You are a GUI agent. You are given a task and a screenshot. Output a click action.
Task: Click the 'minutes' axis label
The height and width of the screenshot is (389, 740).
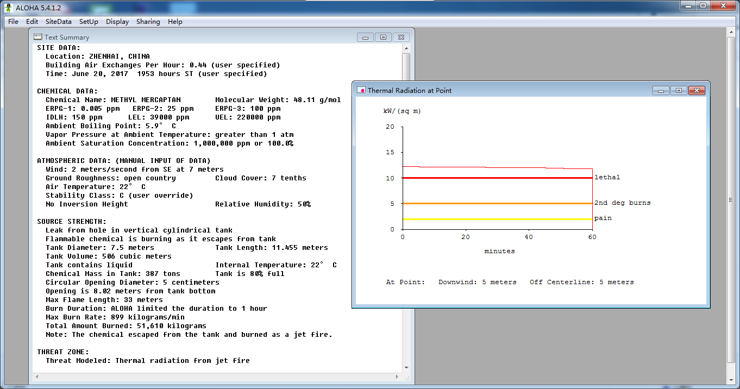[x=499, y=251]
